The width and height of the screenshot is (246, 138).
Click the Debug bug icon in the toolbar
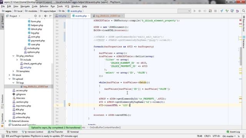200,11
